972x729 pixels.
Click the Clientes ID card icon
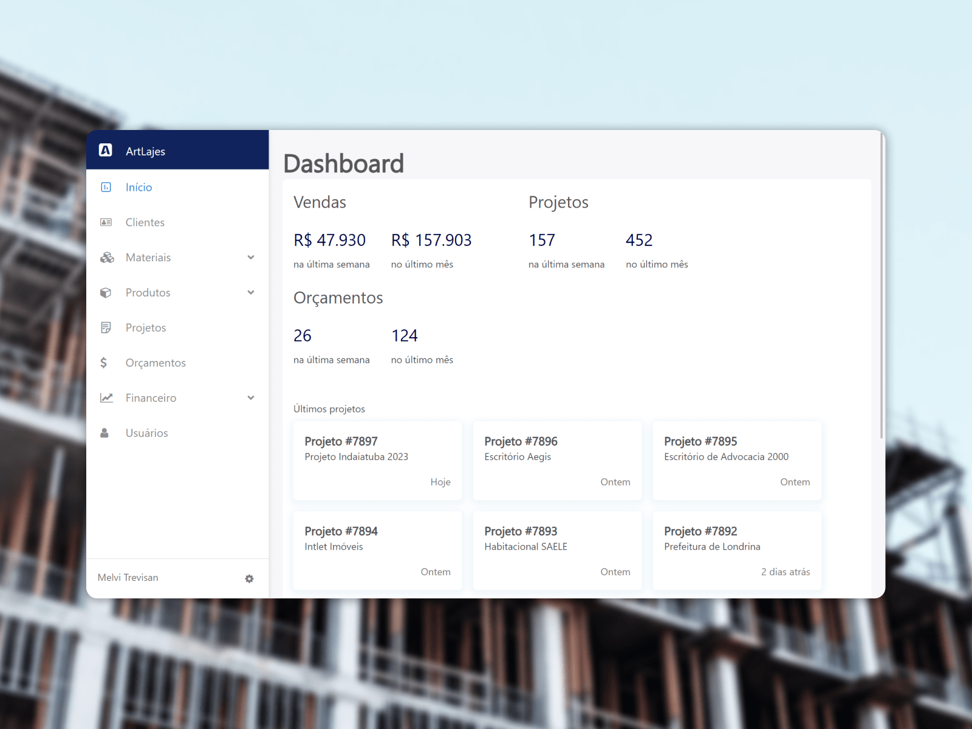coord(106,222)
